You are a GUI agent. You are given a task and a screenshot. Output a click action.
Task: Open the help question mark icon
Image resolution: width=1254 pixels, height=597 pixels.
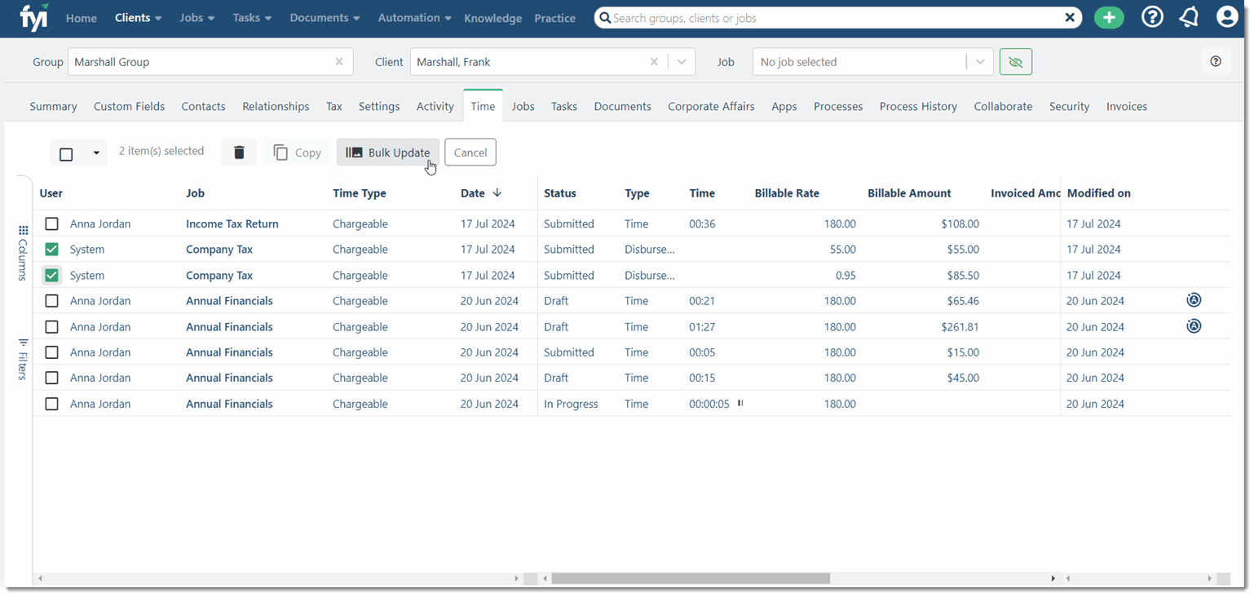tap(1152, 17)
